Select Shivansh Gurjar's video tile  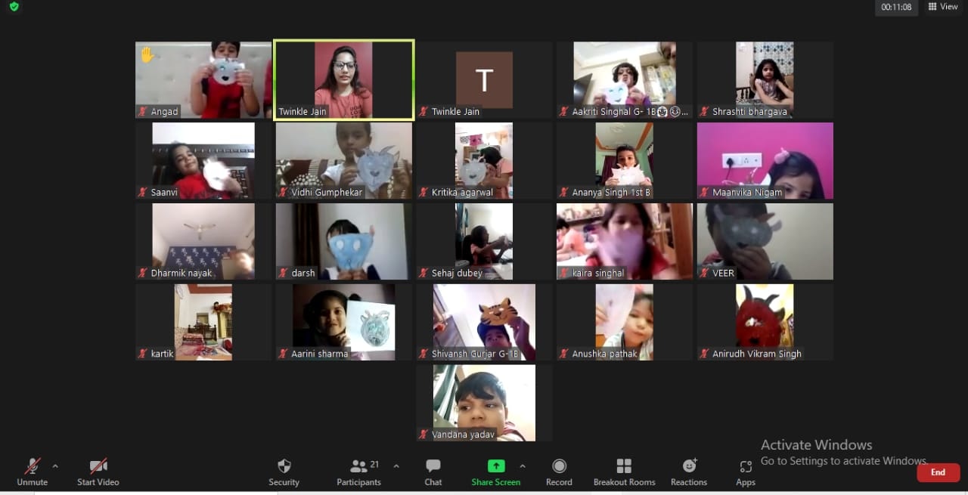(x=484, y=323)
